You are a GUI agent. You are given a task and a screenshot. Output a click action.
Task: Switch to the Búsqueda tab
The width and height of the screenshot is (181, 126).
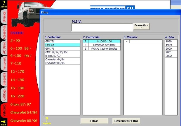[4, 79]
